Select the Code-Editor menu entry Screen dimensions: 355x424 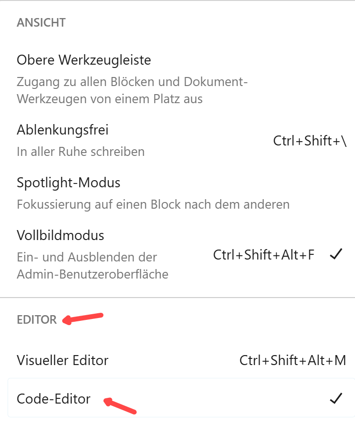point(54,398)
